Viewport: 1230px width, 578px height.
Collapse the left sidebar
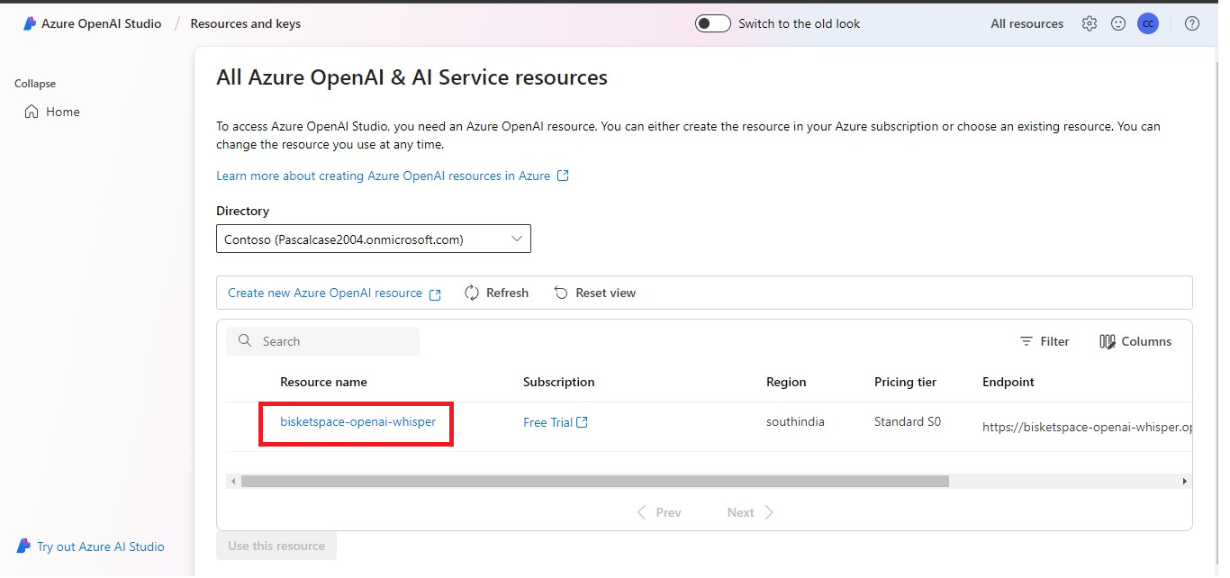click(35, 84)
